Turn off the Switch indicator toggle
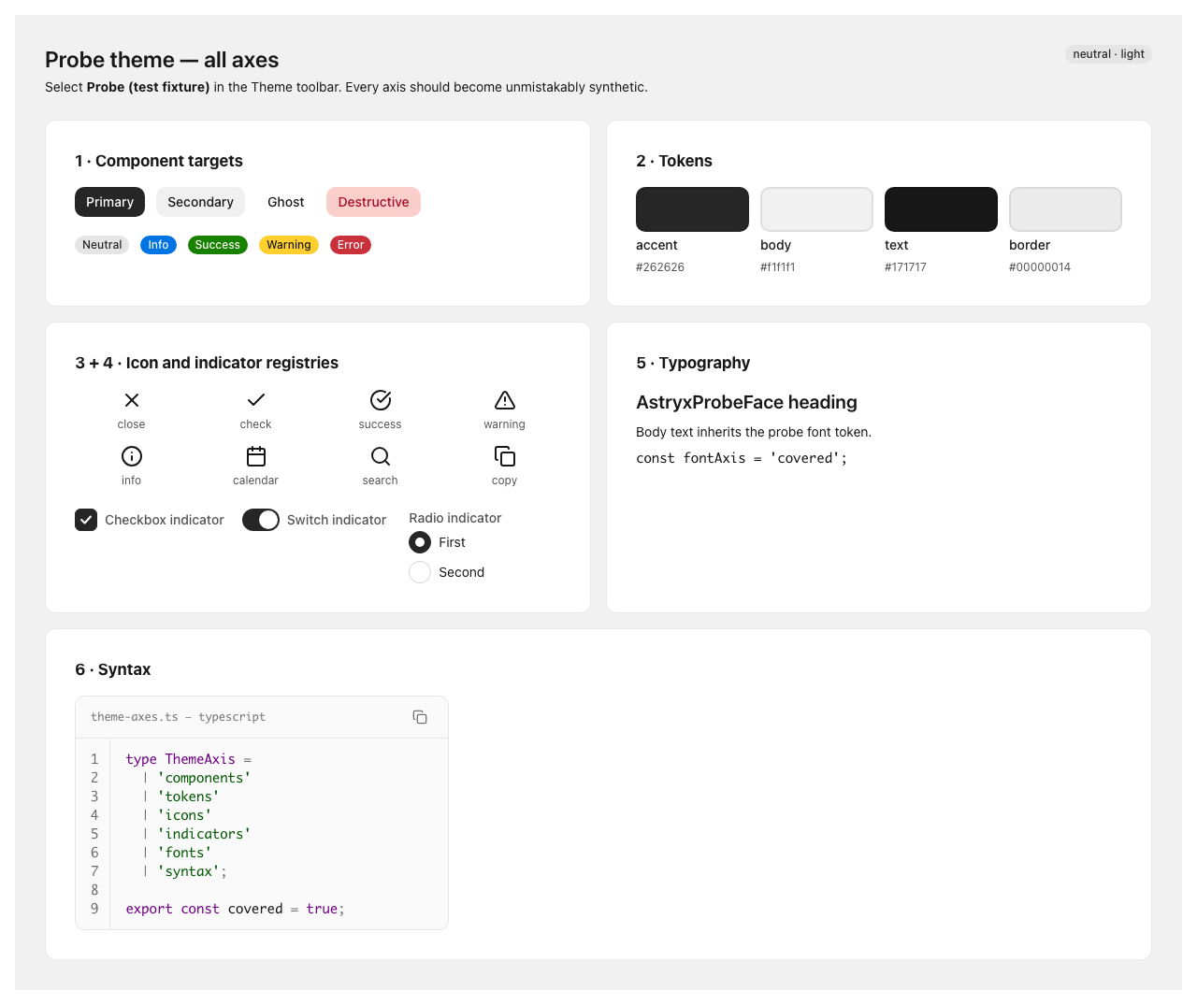This screenshot has height=1005, width=1197. 261,520
